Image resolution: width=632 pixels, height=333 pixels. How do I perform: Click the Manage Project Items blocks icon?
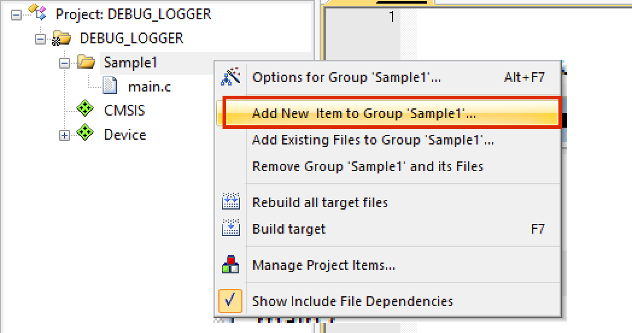click(x=231, y=265)
